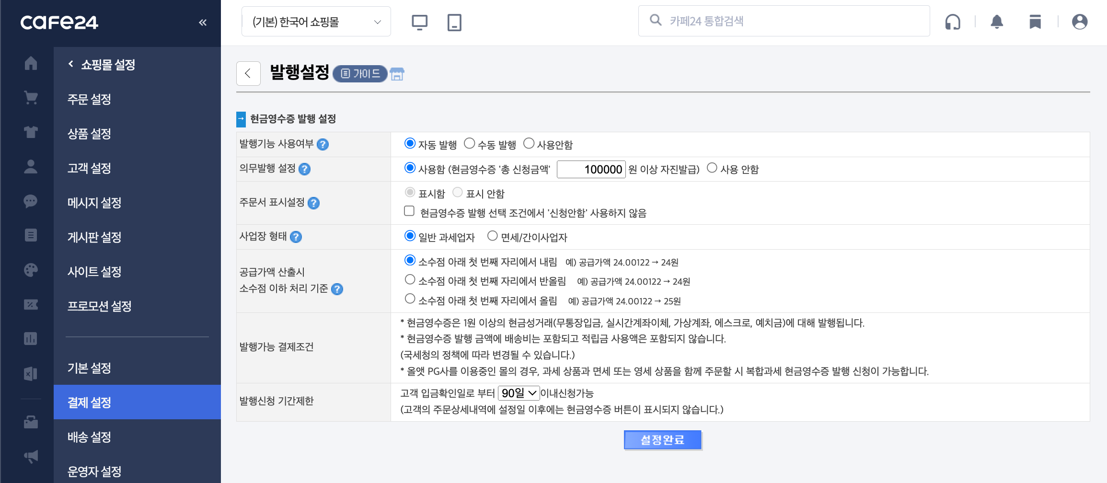Select the 사용안함 issuance radio button

(x=529, y=143)
